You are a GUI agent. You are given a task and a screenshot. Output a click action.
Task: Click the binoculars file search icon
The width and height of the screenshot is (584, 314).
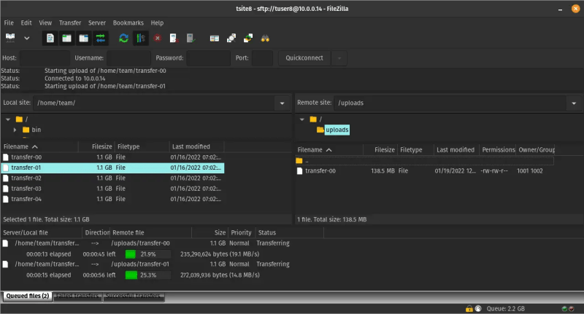point(266,38)
